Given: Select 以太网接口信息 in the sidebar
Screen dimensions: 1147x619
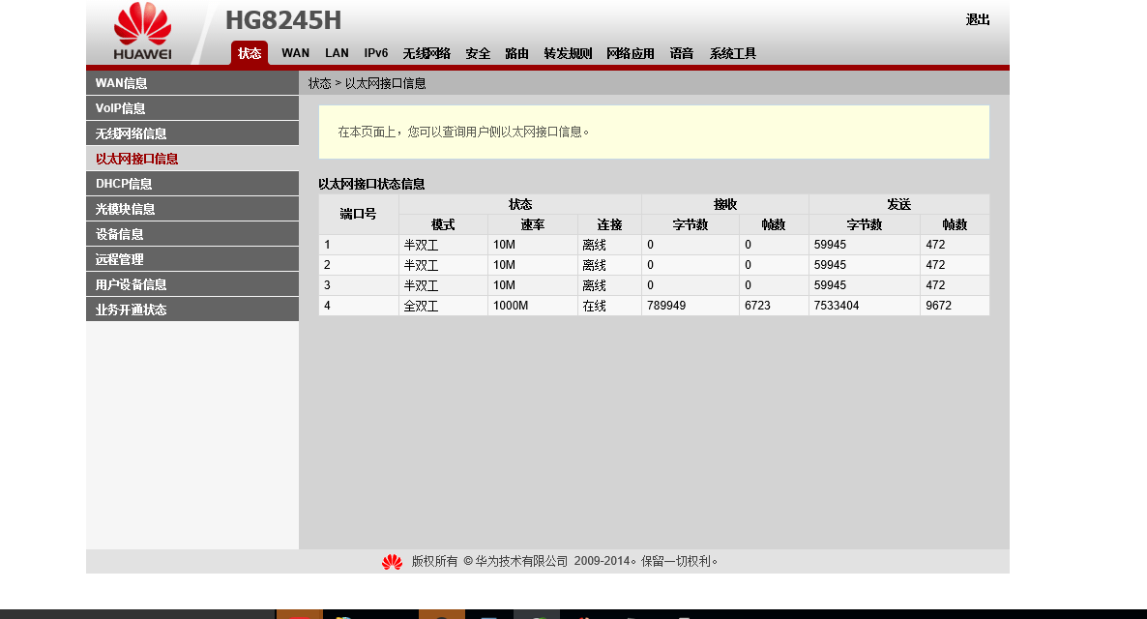Looking at the screenshot, I should coord(192,159).
